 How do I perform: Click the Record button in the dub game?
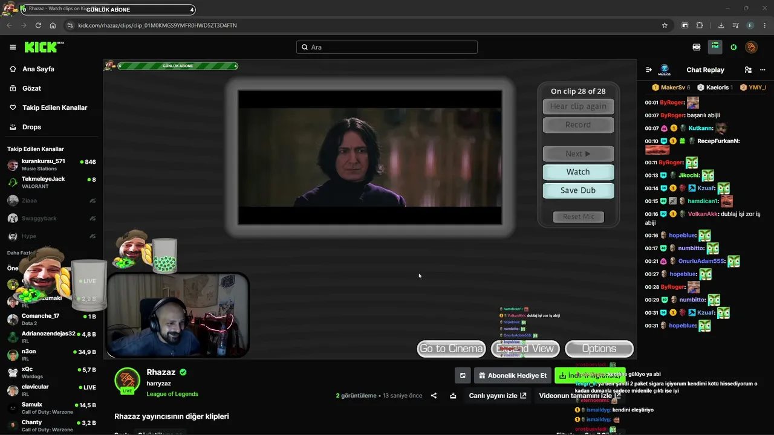coord(578,125)
